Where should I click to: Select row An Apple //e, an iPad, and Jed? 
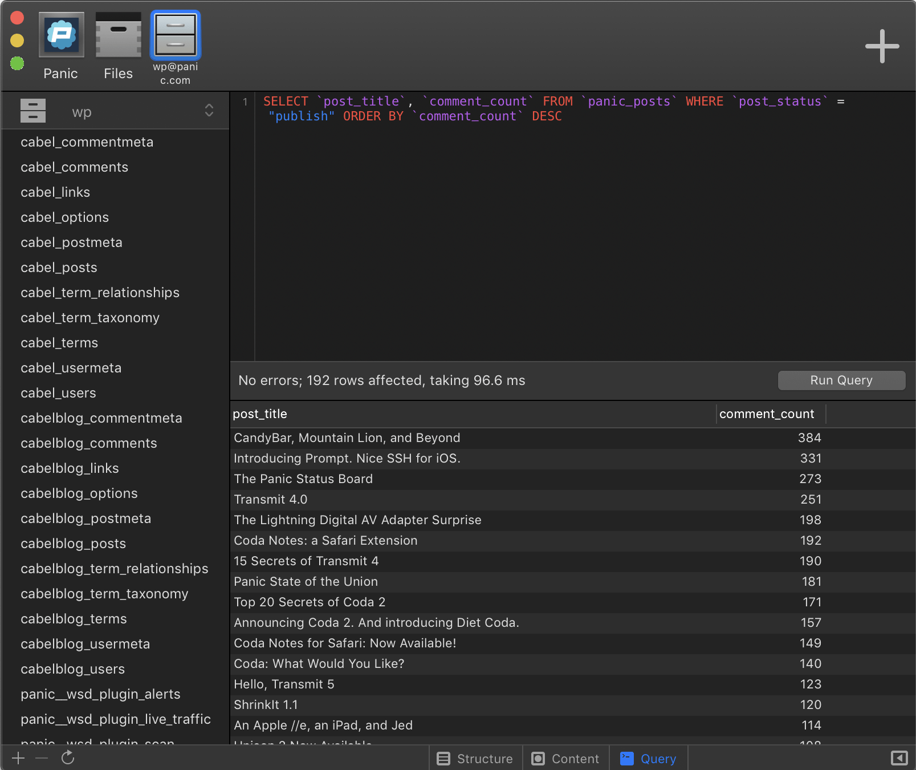coord(573,726)
